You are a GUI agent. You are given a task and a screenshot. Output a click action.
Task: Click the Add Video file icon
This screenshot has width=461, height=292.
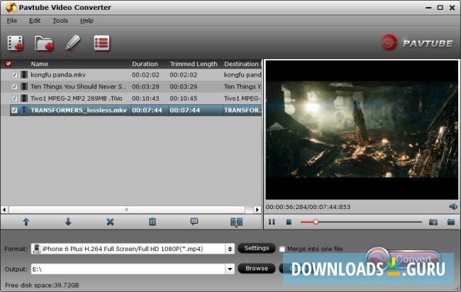16,43
